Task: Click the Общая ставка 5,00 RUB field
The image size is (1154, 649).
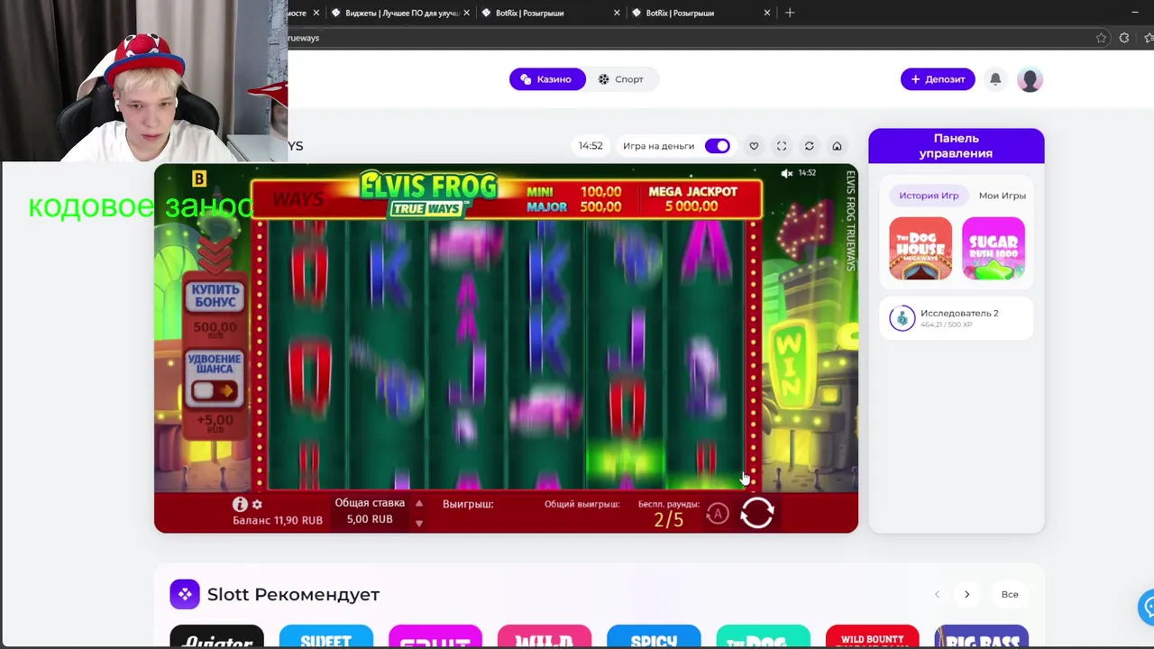Action: (370, 511)
